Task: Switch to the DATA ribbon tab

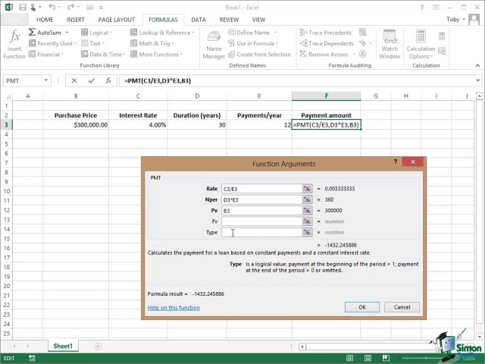Action: 199,20
